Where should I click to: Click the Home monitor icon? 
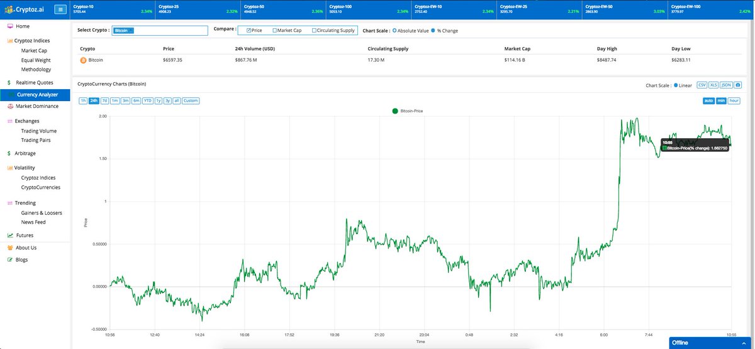10,26
